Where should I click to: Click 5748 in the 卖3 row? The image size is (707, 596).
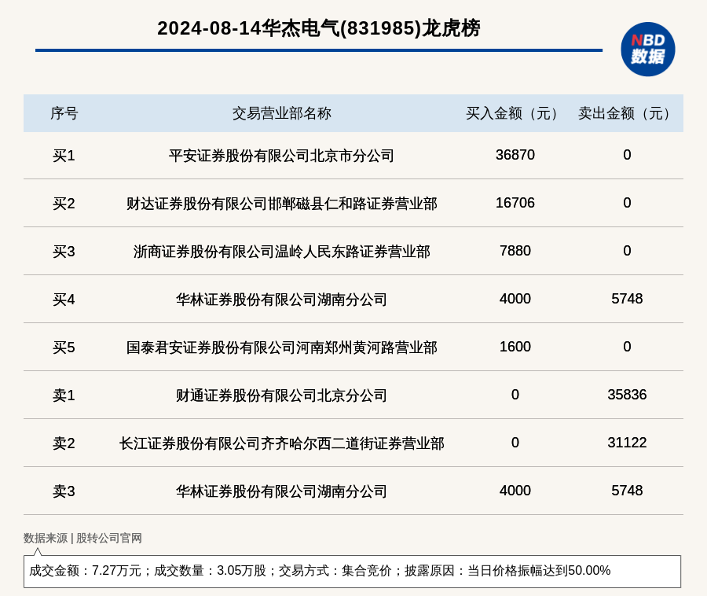[627, 490]
